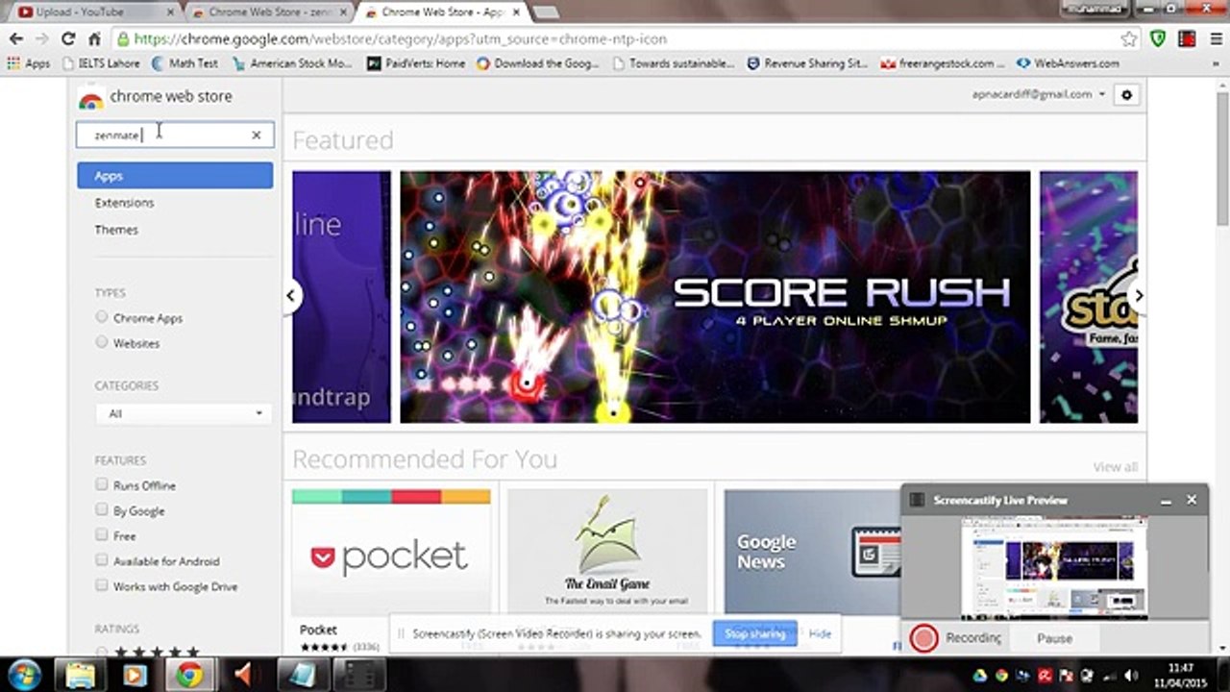Click the page vertical scrollbar
The height and width of the screenshot is (692, 1230).
point(1222,159)
